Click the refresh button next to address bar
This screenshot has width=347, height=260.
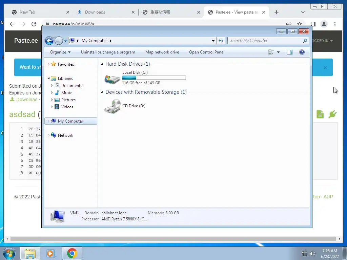pyautogui.click(x=221, y=41)
